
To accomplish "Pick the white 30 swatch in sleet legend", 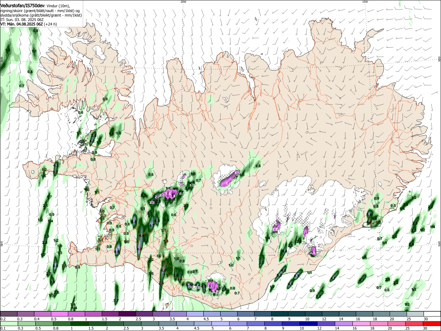I will [432, 314].
